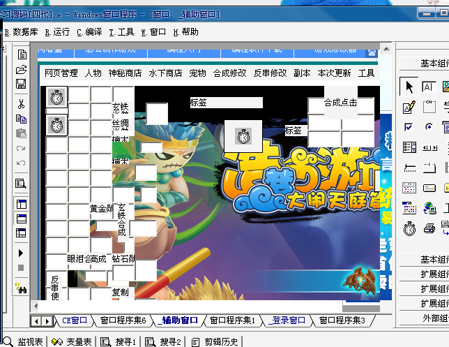This screenshot has height=347, width=449.
Task: Click the Find magnifier icon in left toolbar
Action: tap(21, 183)
